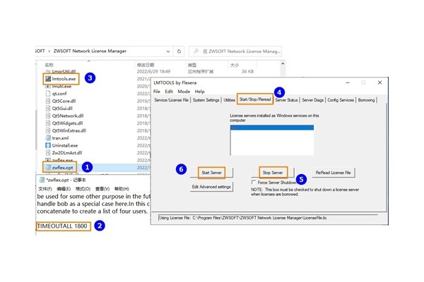
Task: Switch to the Borrowing tab
Action: [x=366, y=100]
